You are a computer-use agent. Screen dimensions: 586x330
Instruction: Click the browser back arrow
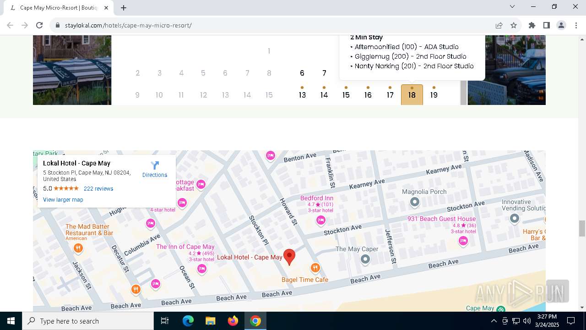point(10,25)
